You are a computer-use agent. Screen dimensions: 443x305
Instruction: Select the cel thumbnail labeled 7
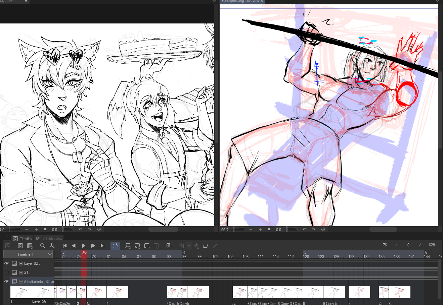click(359, 292)
